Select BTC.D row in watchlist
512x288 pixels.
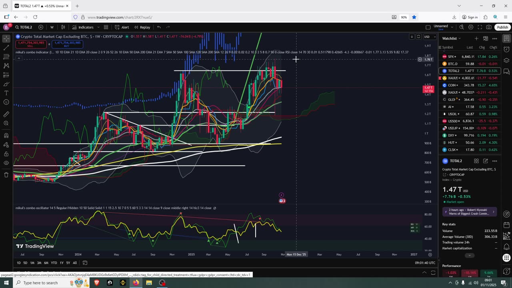[x=470, y=64]
